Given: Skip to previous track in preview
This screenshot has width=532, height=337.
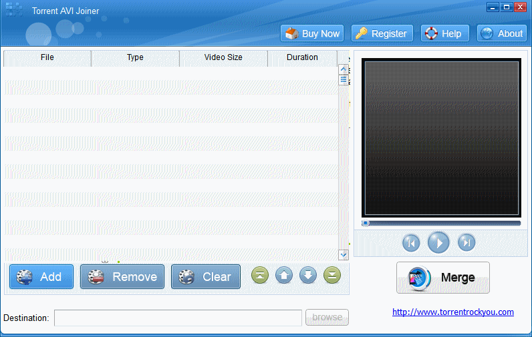Looking at the screenshot, I should (x=411, y=243).
